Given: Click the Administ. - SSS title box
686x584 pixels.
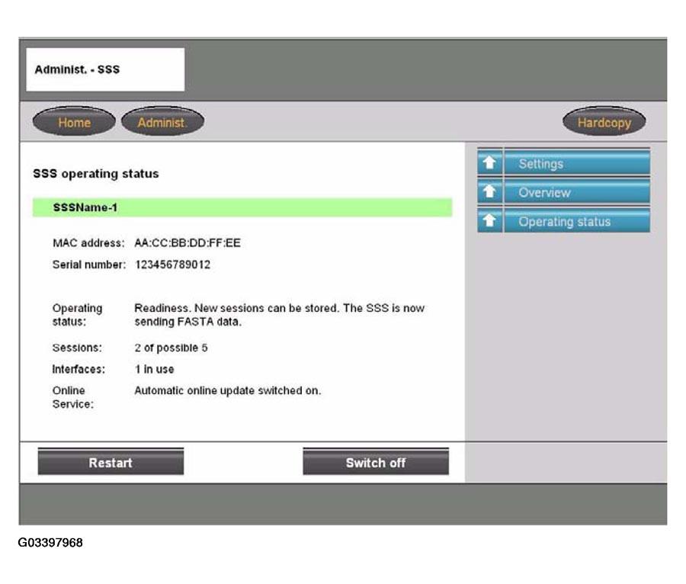Looking at the screenshot, I should (105, 69).
